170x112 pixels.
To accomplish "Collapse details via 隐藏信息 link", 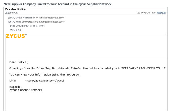I will click(161, 13).
